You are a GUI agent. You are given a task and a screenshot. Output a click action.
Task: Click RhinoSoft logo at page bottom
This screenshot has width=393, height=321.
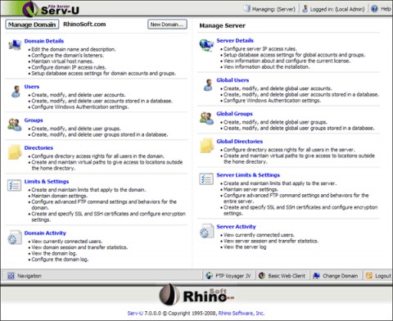point(196,295)
